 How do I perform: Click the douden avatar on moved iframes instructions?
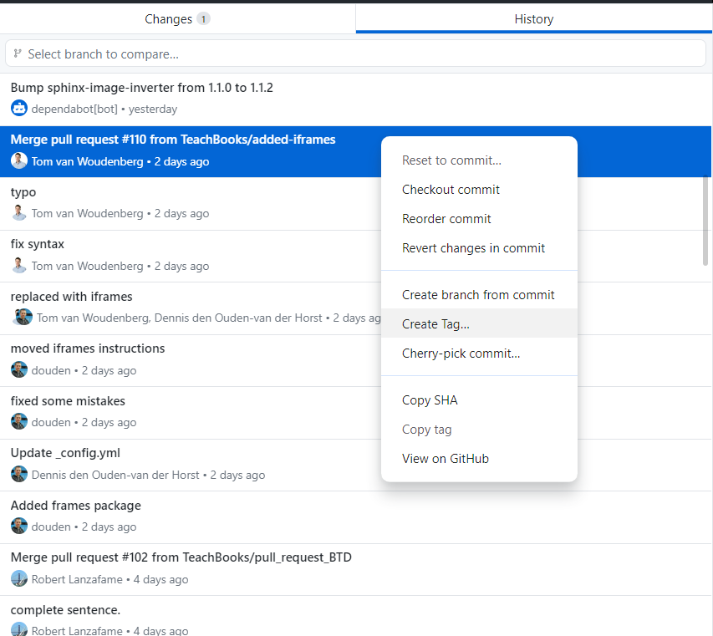[x=19, y=370]
